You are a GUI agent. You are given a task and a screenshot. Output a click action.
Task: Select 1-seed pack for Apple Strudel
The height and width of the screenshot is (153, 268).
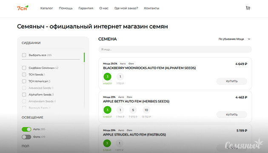(x=120, y=143)
